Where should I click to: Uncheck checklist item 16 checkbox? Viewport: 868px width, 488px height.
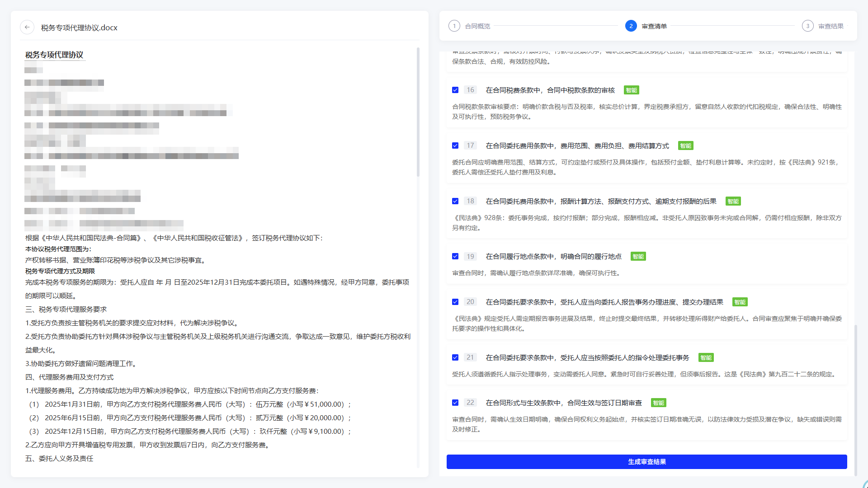(x=455, y=90)
